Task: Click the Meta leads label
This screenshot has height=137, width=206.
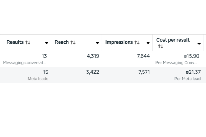Action: (38, 79)
